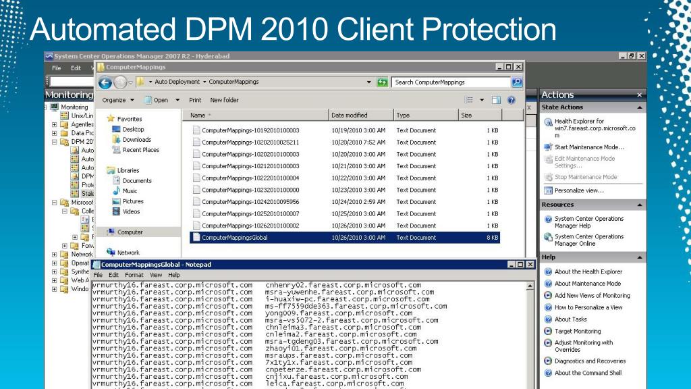Click the Open button in explorer toolbar
Image resolution: width=691 pixels, height=389 pixels.
click(x=157, y=100)
